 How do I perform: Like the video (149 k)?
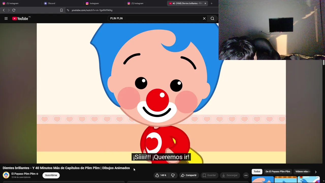pos(161,175)
